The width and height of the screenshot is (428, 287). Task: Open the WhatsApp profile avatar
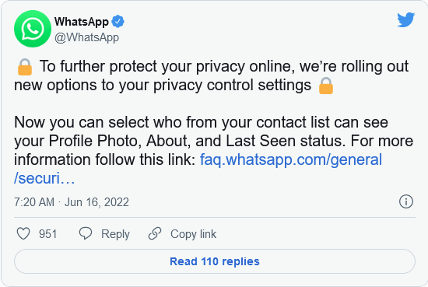[x=33, y=29]
